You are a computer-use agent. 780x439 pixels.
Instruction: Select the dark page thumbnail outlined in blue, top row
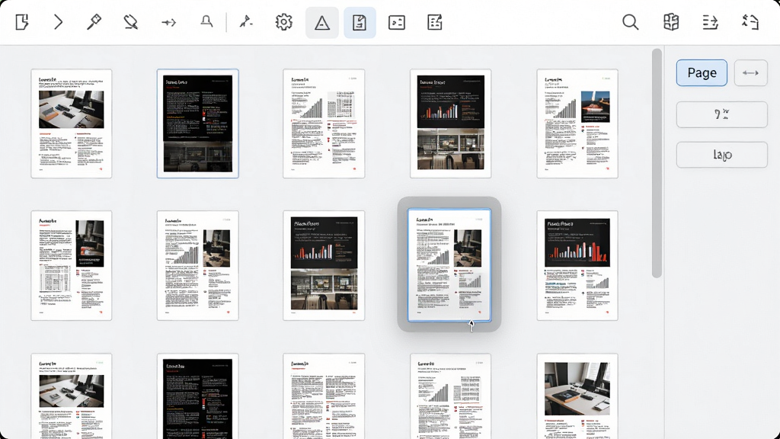pos(198,123)
